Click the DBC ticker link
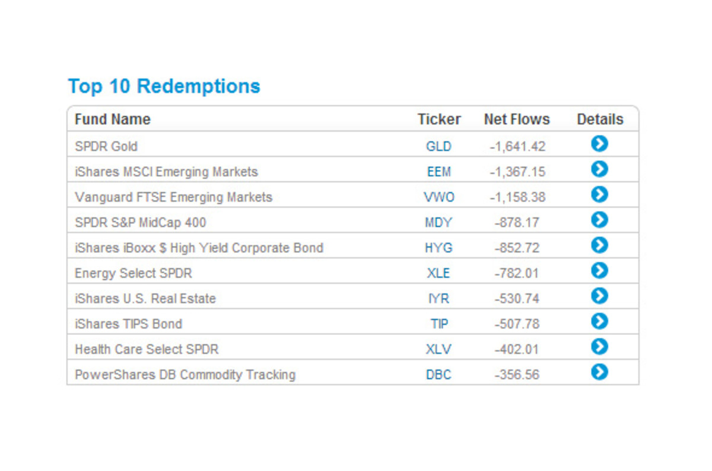 (438, 375)
